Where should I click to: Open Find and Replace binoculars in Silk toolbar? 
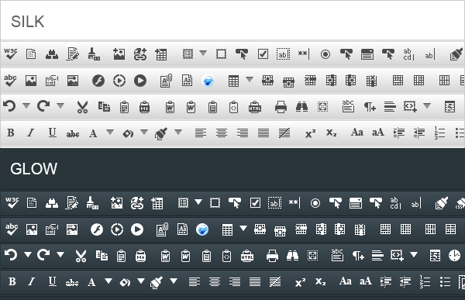click(301, 106)
